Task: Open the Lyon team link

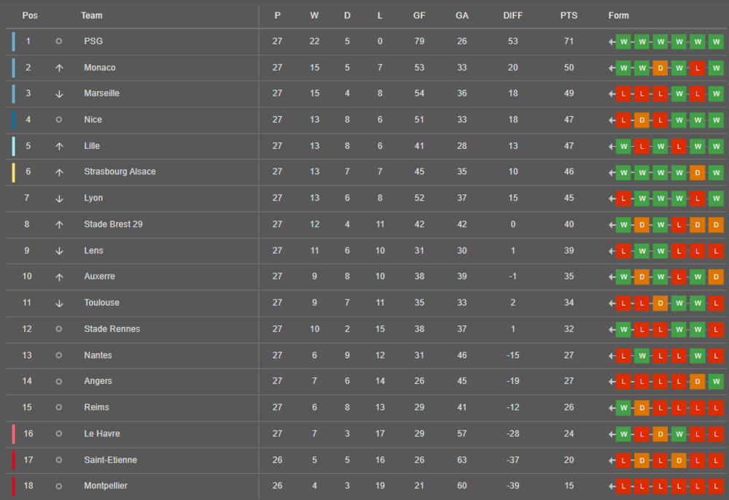Action: [x=93, y=198]
